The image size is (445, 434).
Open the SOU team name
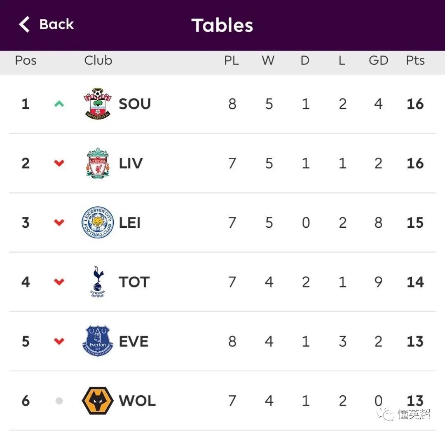coord(134,104)
